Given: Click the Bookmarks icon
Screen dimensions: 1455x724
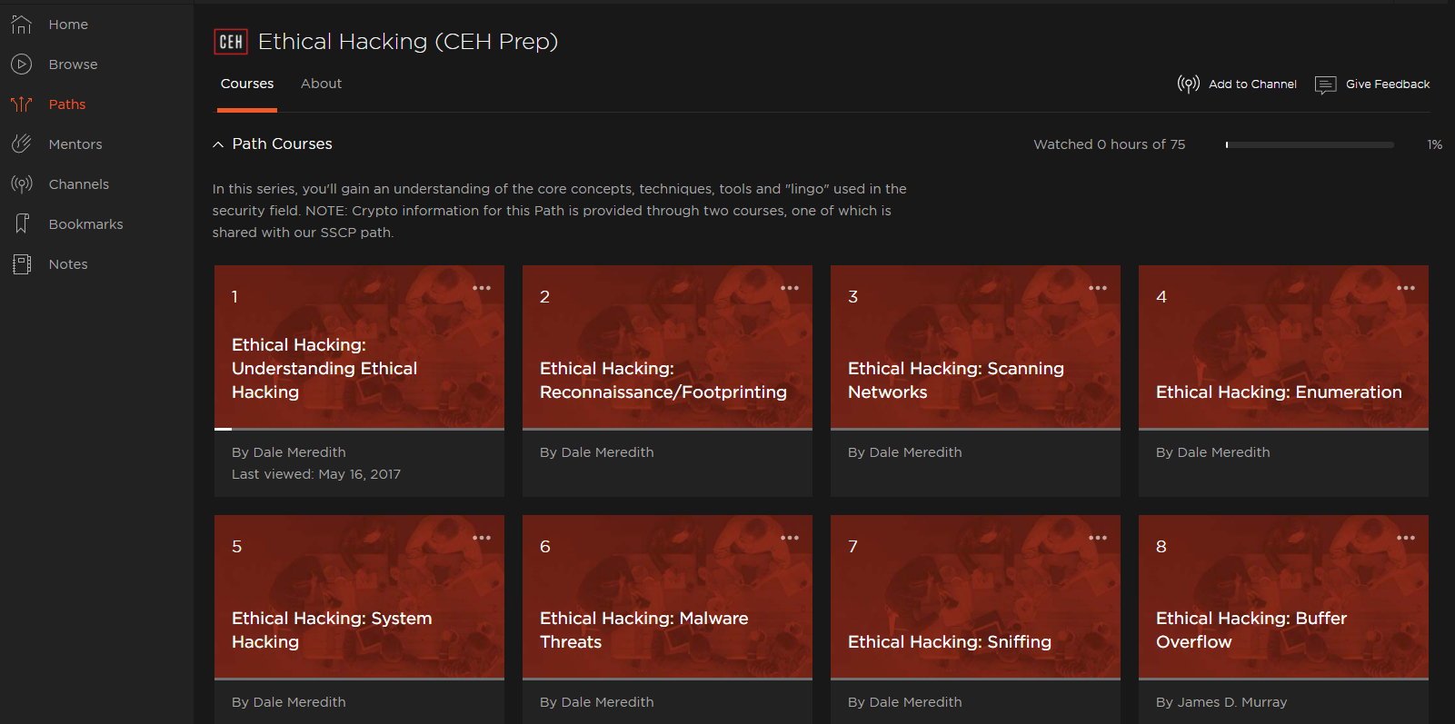Looking at the screenshot, I should point(22,224).
